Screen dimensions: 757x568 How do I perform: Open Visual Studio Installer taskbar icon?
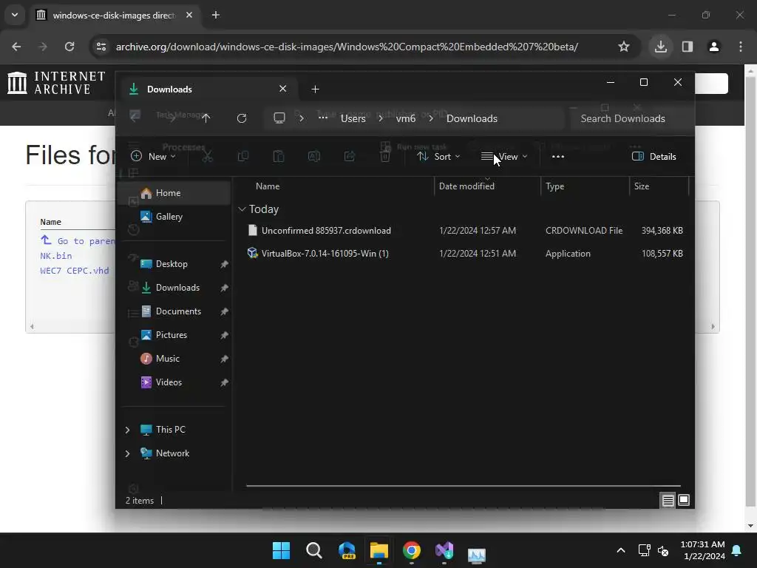[x=444, y=550]
